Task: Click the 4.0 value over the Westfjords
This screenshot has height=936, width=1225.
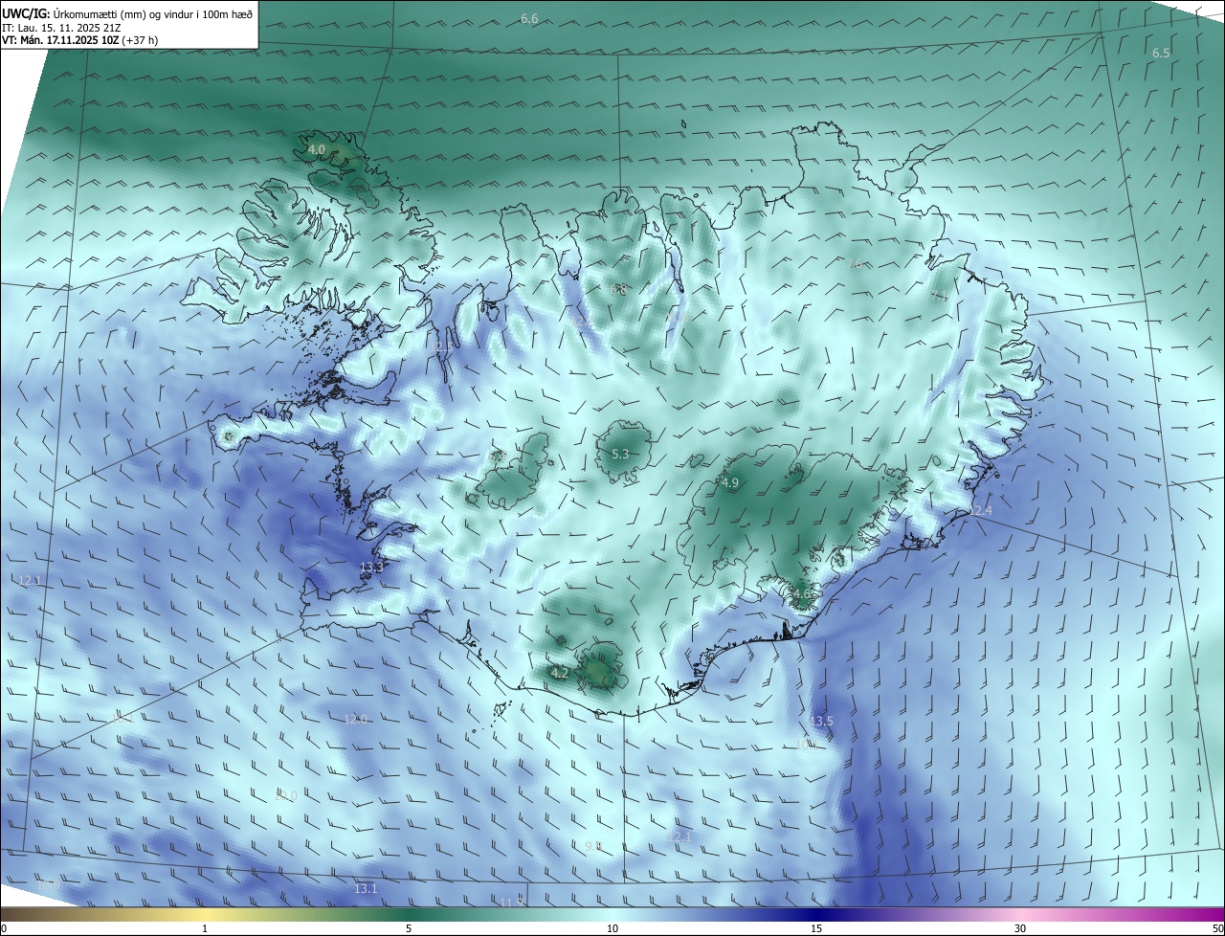Action: click(316, 150)
